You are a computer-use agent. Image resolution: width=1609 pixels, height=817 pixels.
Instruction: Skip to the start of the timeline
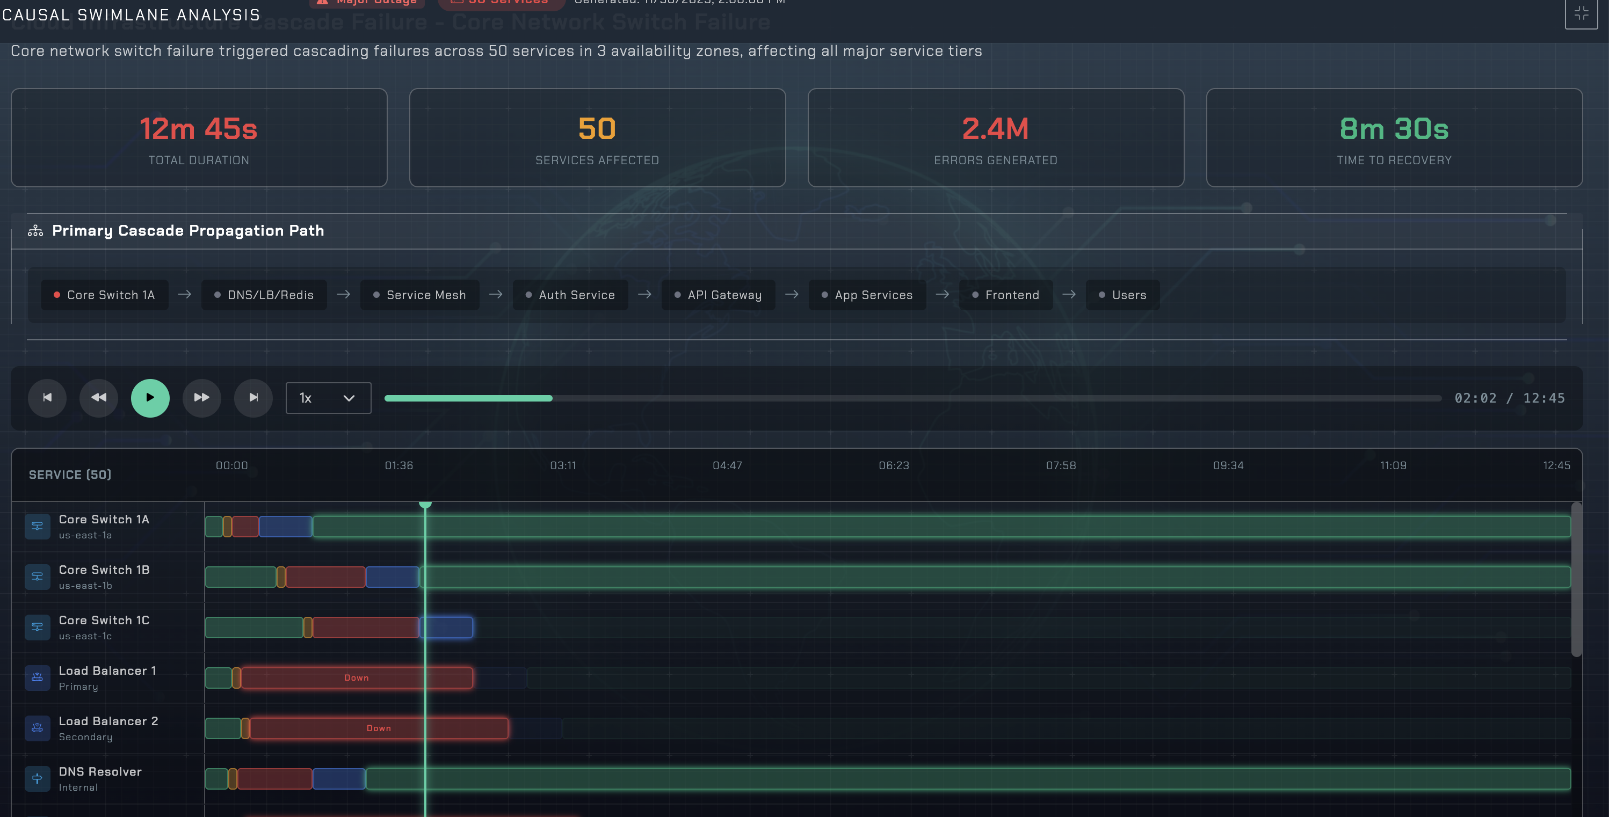coord(47,398)
